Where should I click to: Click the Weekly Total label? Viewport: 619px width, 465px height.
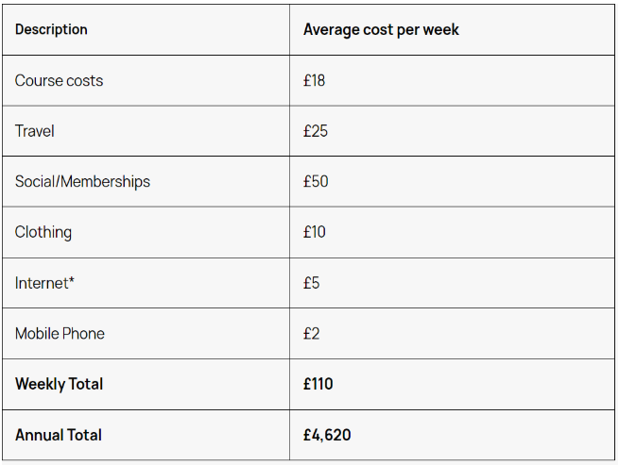(59, 384)
